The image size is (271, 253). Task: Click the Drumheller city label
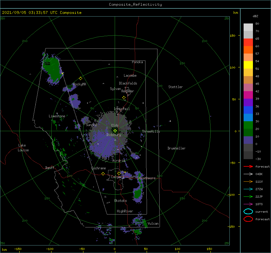tap(176, 148)
